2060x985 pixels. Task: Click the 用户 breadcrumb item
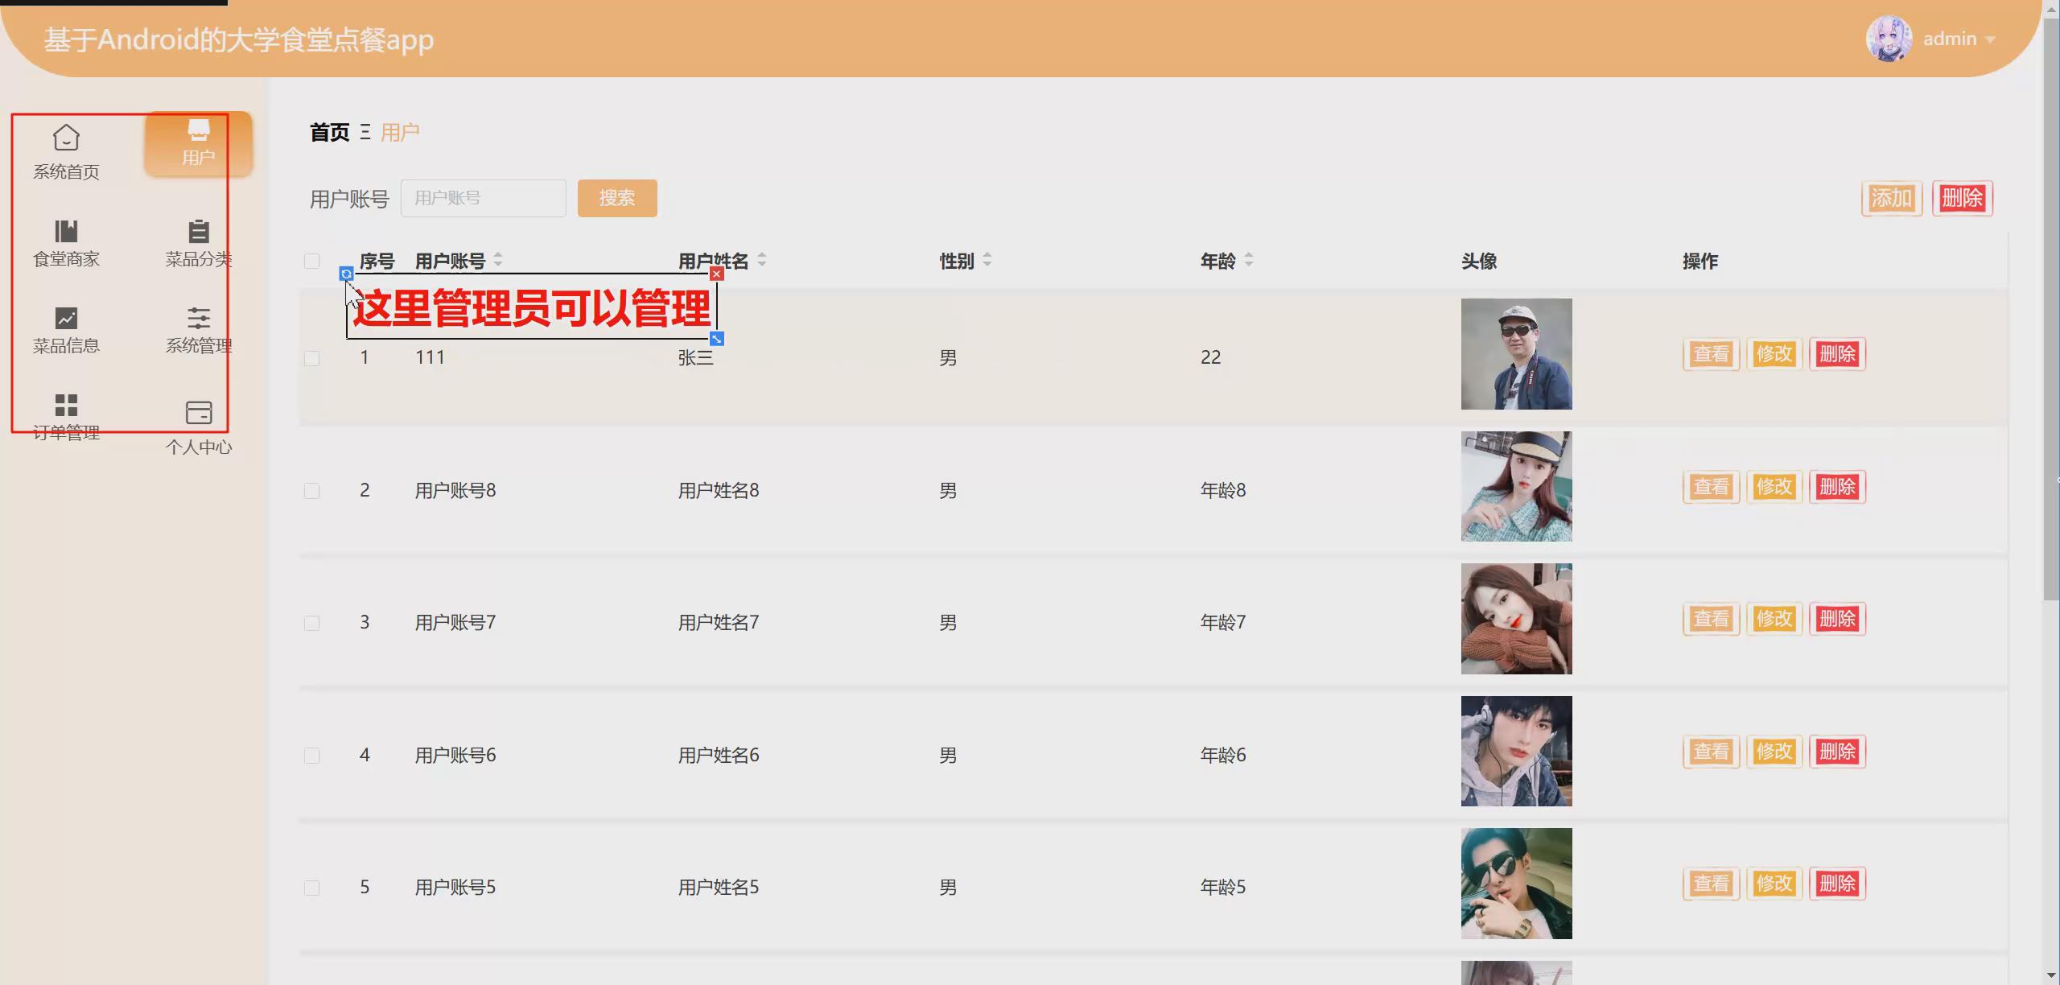point(400,132)
